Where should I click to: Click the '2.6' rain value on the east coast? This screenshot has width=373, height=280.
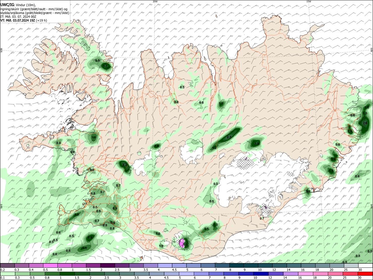(365, 123)
